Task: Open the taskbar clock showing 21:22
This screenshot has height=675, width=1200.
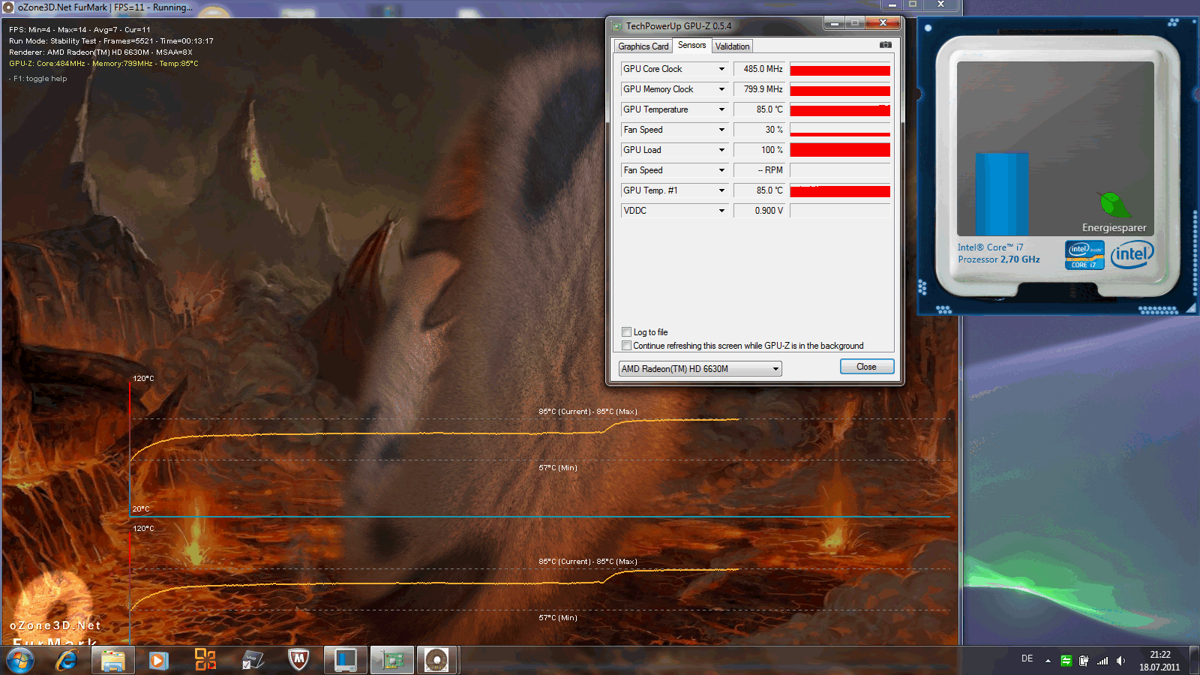Action: click(1159, 661)
